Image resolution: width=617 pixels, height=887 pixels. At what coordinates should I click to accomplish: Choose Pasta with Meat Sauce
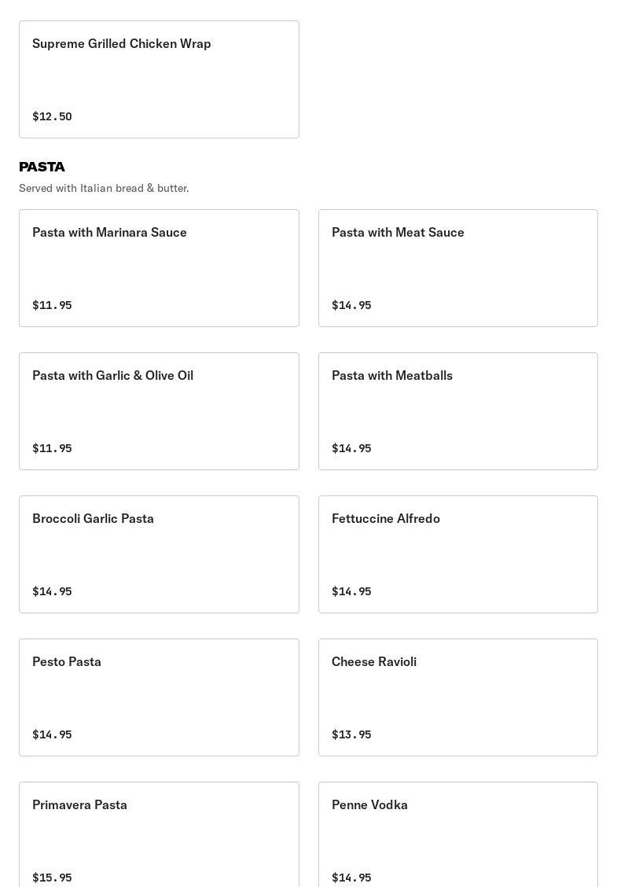point(457,267)
